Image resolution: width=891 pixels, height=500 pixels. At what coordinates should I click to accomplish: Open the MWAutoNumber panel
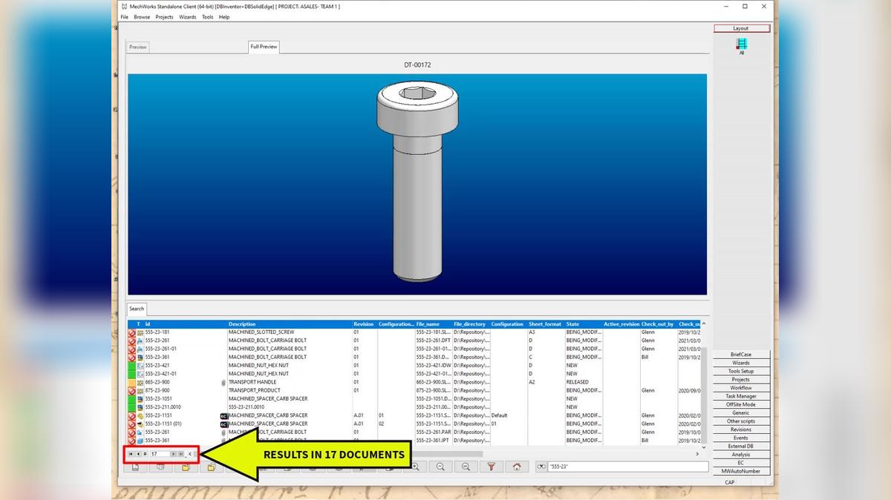[741, 471]
